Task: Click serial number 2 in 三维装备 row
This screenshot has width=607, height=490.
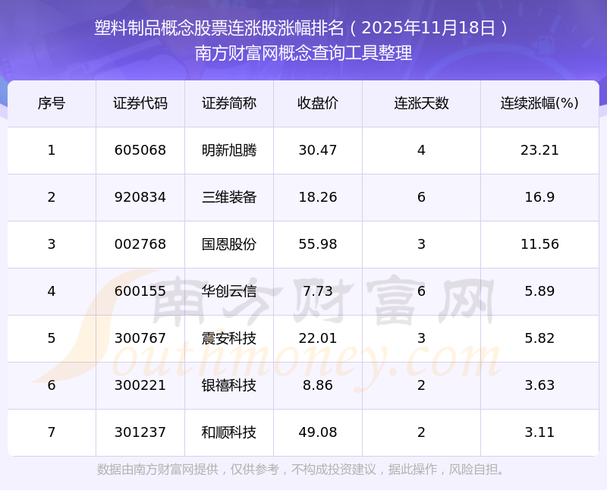Action: coord(52,197)
